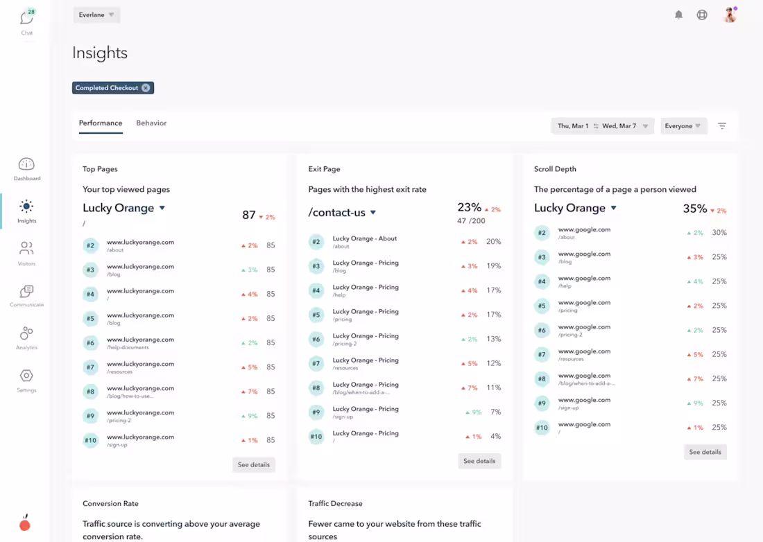Remove the Completed Checkout filter tag

(x=146, y=88)
